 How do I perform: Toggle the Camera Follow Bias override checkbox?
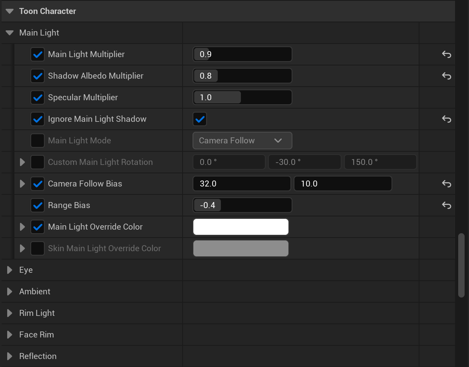click(38, 184)
